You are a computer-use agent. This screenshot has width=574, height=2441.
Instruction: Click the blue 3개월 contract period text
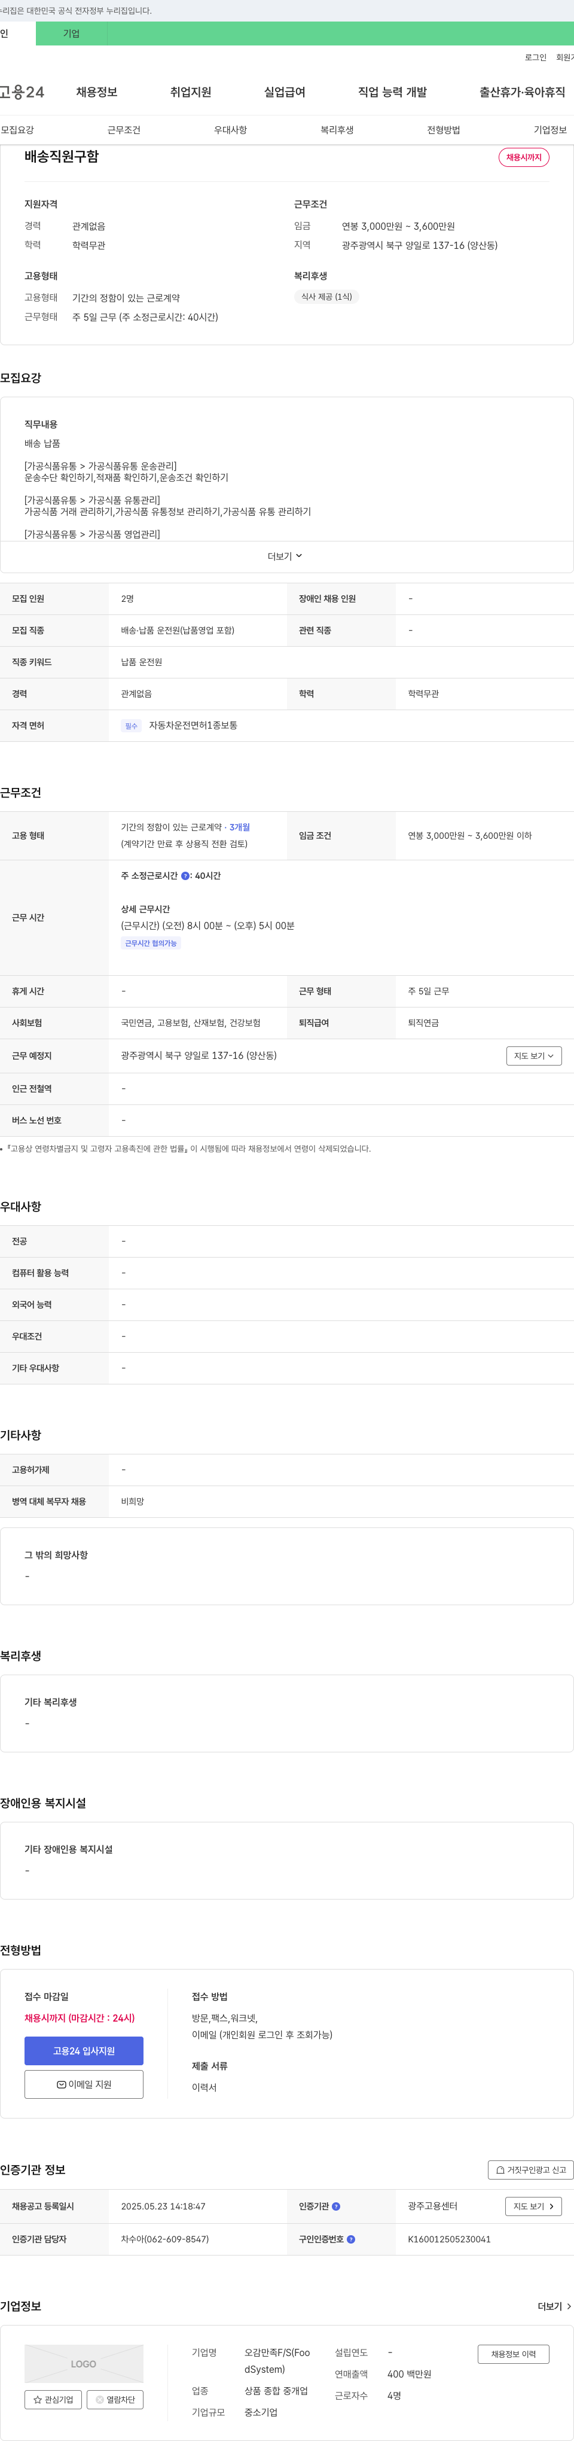point(240,827)
